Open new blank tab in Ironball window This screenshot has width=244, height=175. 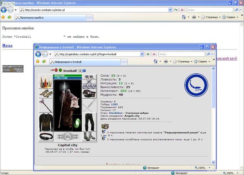pyautogui.click(x=124, y=62)
